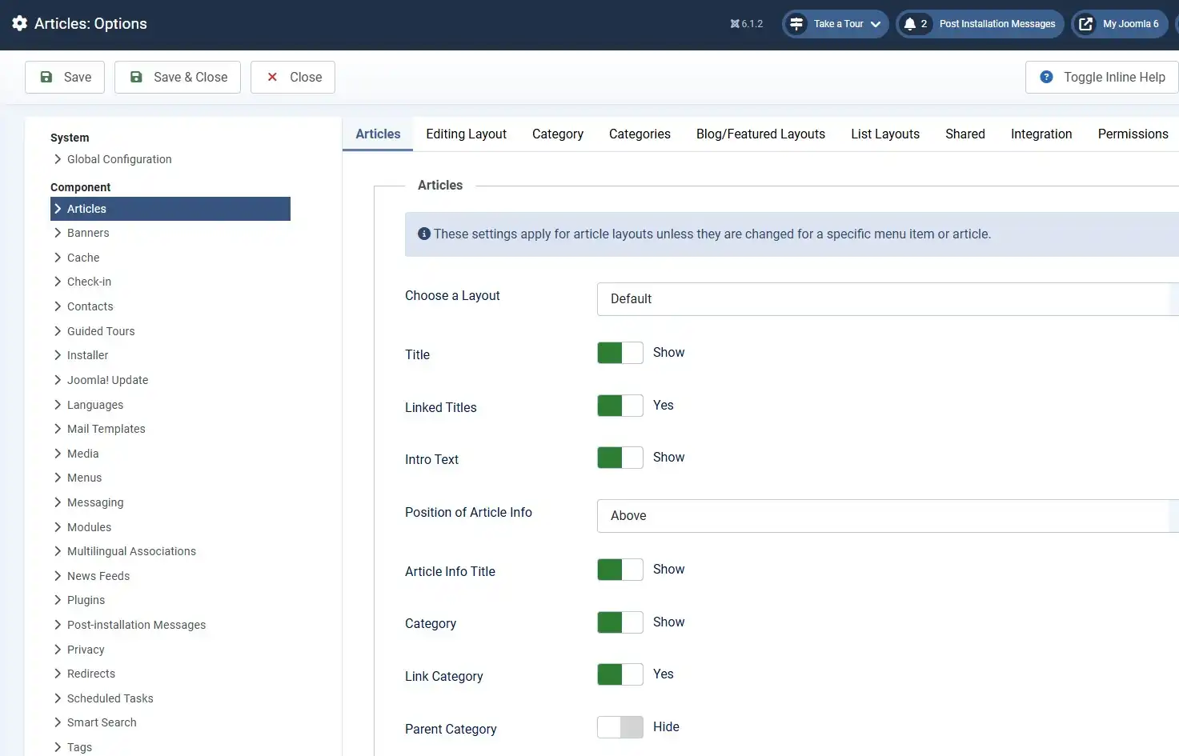Expand the Global Configuration chevron

[x=58, y=159]
